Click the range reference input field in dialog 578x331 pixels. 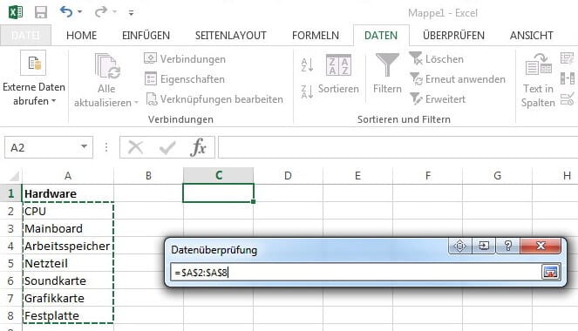pos(356,273)
